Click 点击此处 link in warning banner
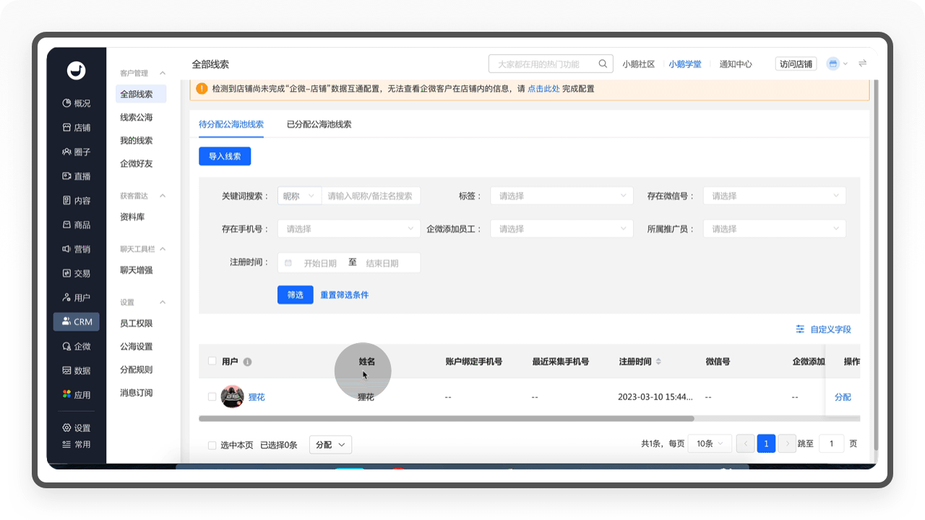This screenshot has width=925, height=520. (543, 89)
